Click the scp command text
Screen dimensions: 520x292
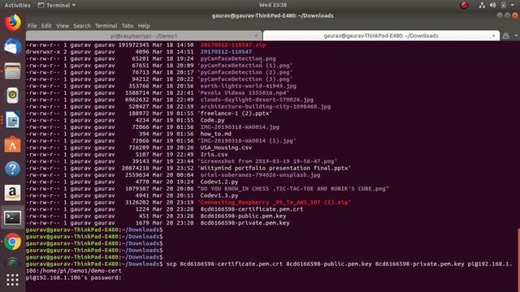coord(269,268)
